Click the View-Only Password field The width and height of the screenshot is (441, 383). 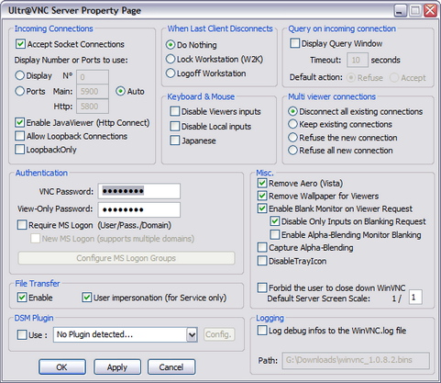point(139,209)
